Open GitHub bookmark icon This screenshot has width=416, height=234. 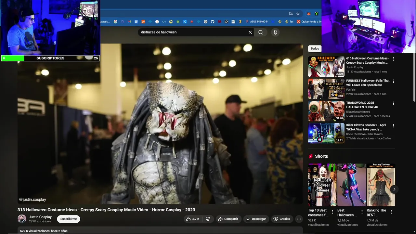213,22
